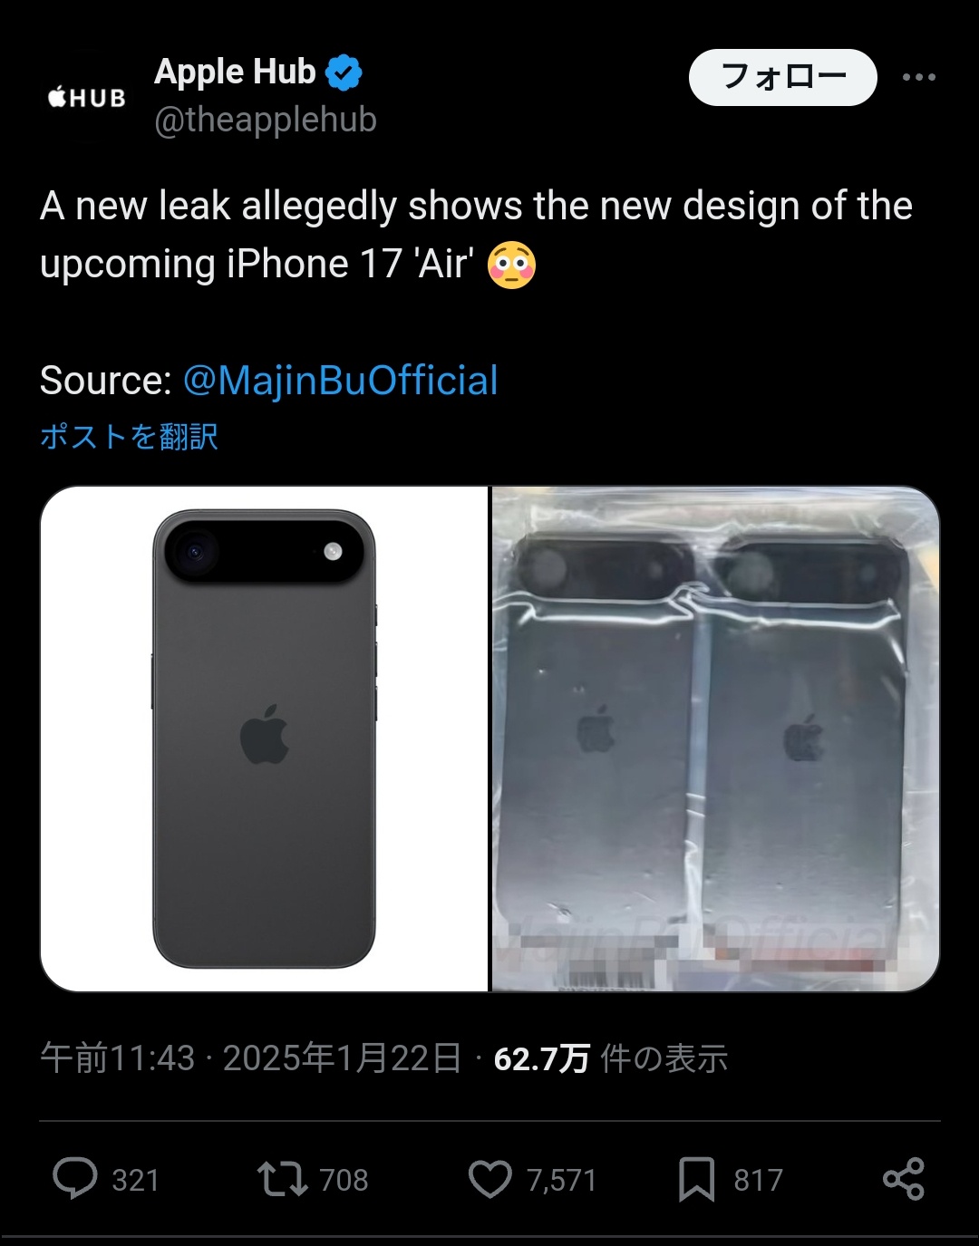979x1246 pixels.
Task: Tap the blue verified badge
Action: tap(344, 72)
